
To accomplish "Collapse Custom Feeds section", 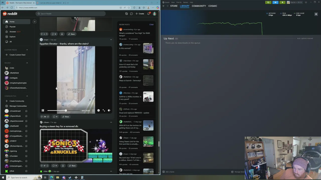I will pyautogui.click(x=27, y=50).
